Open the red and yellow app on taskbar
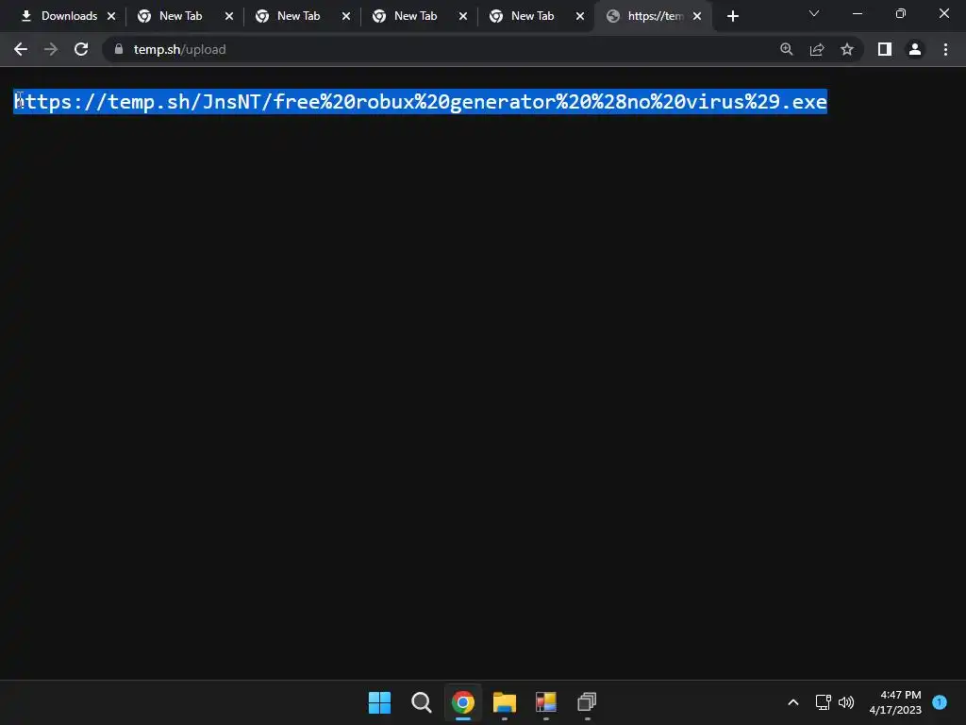 (x=546, y=702)
